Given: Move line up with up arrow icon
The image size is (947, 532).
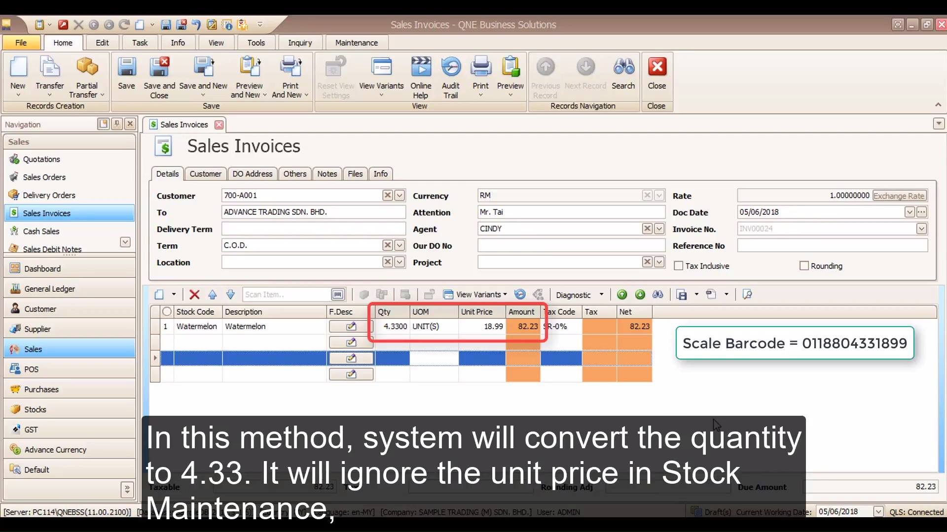Looking at the screenshot, I should pyautogui.click(x=213, y=295).
